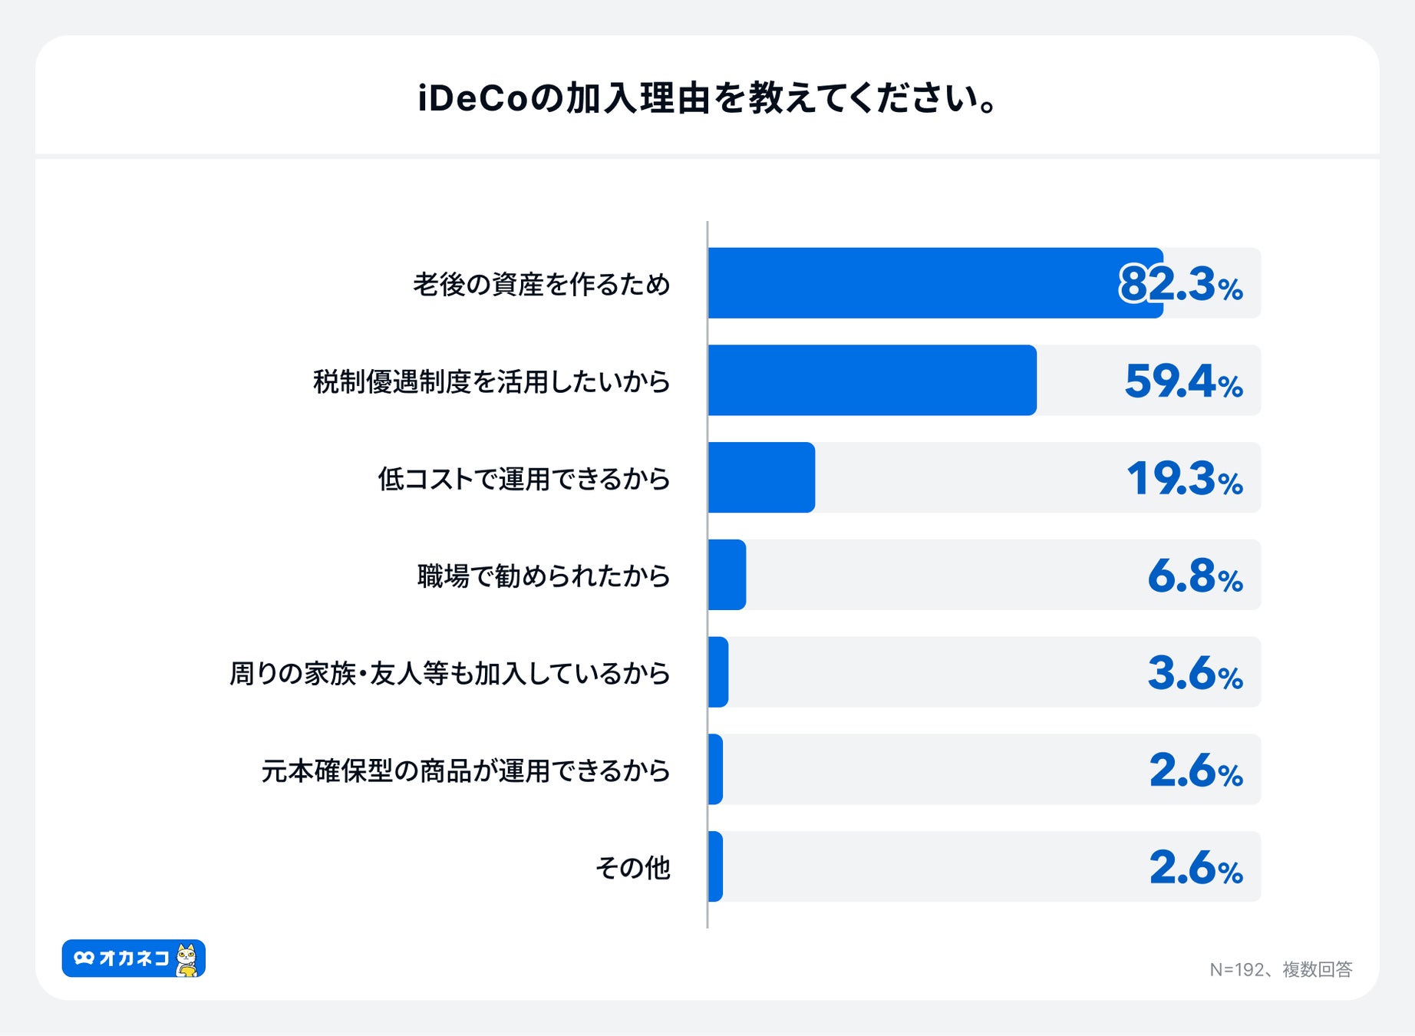
Task: Click the 6.8% percentage value
Action: [1195, 576]
